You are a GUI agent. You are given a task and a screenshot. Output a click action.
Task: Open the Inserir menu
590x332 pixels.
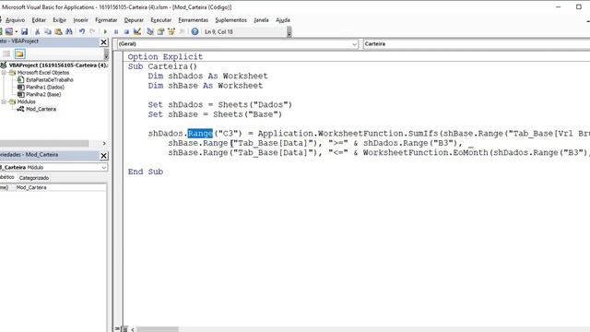tap(80, 20)
